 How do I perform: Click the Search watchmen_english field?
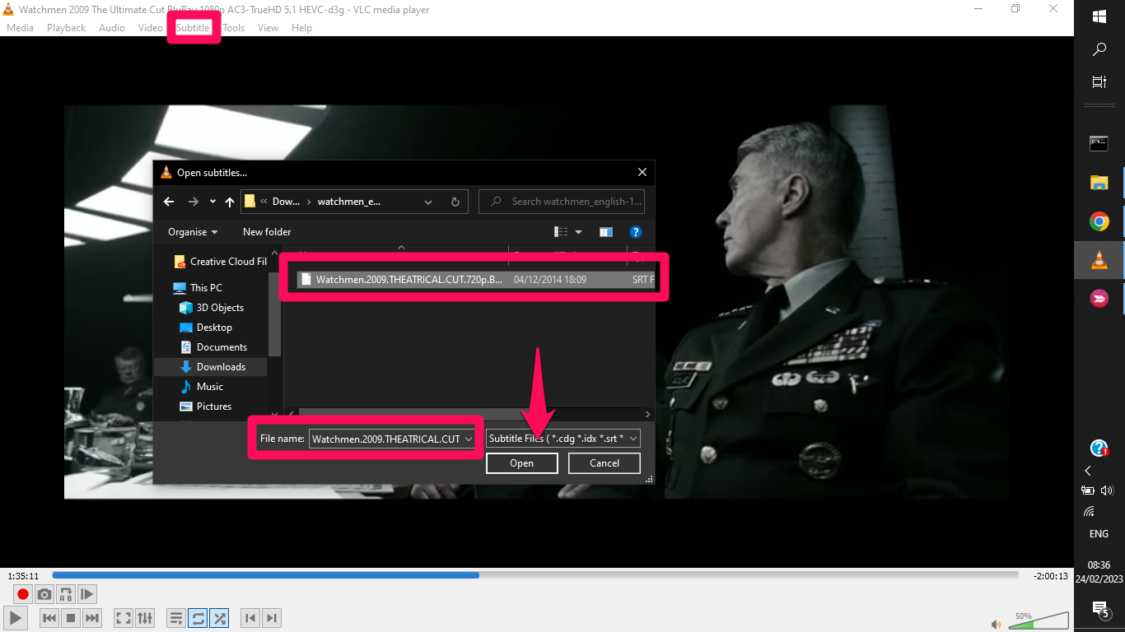(x=562, y=202)
